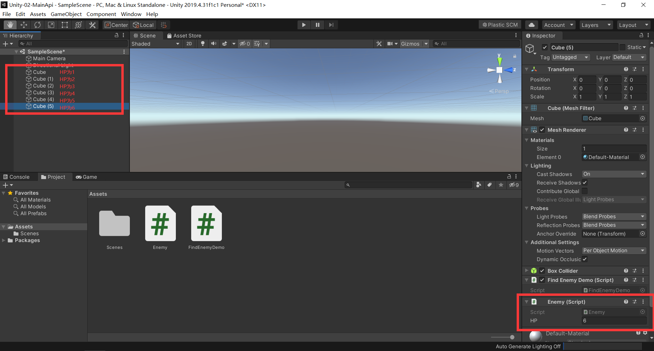This screenshot has width=654, height=351.
Task: Open the Tag dropdown showing Untagged
Action: coord(571,57)
